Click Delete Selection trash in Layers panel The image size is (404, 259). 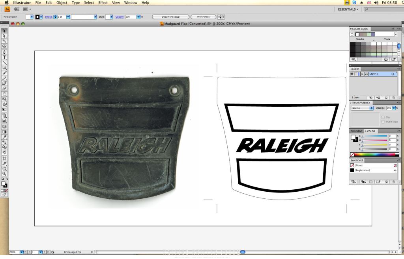(393, 98)
